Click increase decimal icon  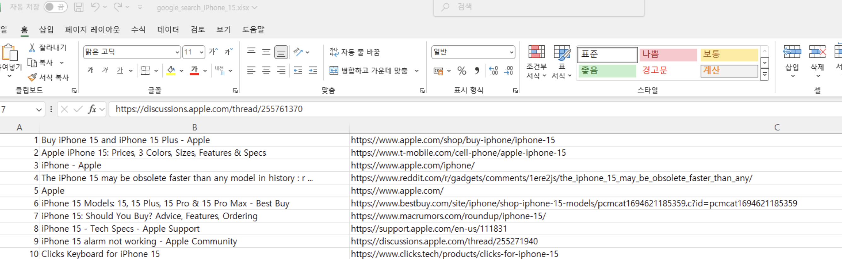pyautogui.click(x=493, y=71)
